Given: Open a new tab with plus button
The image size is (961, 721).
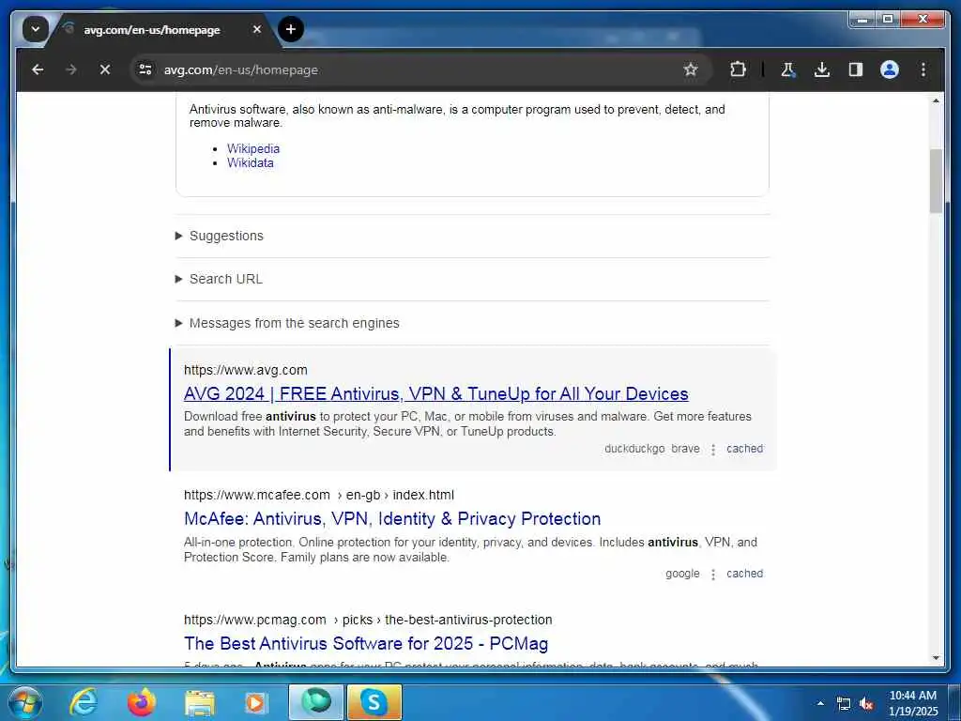Looking at the screenshot, I should pyautogui.click(x=291, y=29).
